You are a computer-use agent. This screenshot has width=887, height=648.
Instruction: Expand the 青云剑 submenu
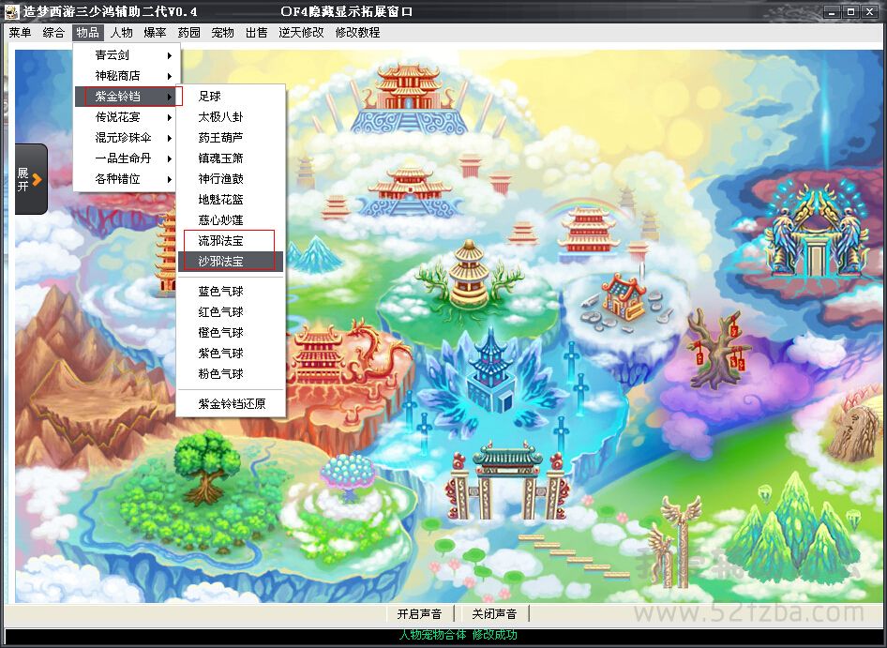(x=128, y=55)
